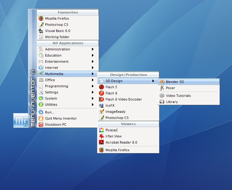Open Poser from the 3D Design submenu
The image size is (232, 190).
[x=188, y=88]
